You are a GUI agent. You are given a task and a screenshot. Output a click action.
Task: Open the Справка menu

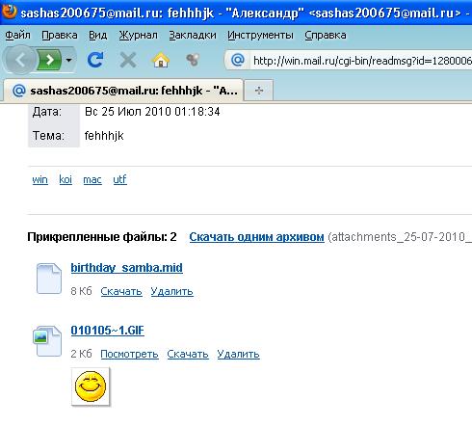(x=326, y=35)
